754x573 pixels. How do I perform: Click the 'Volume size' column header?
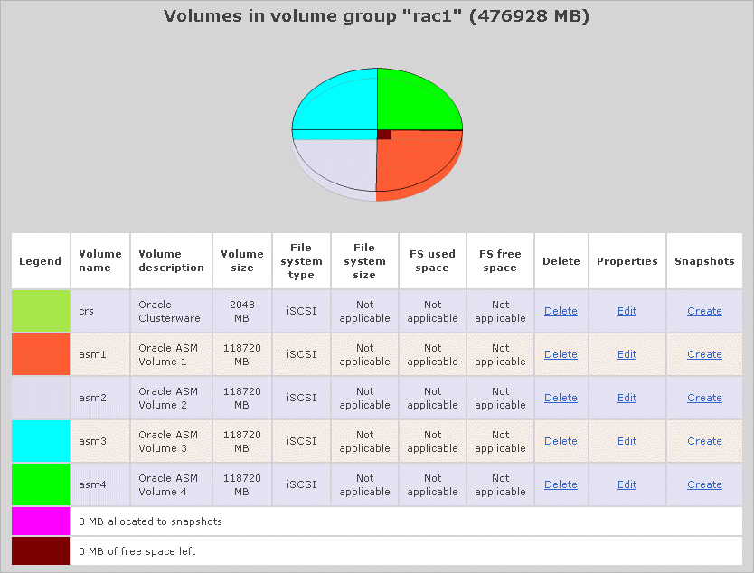pyautogui.click(x=242, y=260)
